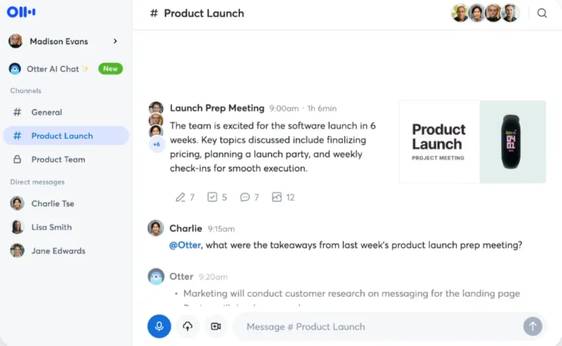562x346 pixels.
Task: Click the @Otter mention link
Action: (185, 245)
